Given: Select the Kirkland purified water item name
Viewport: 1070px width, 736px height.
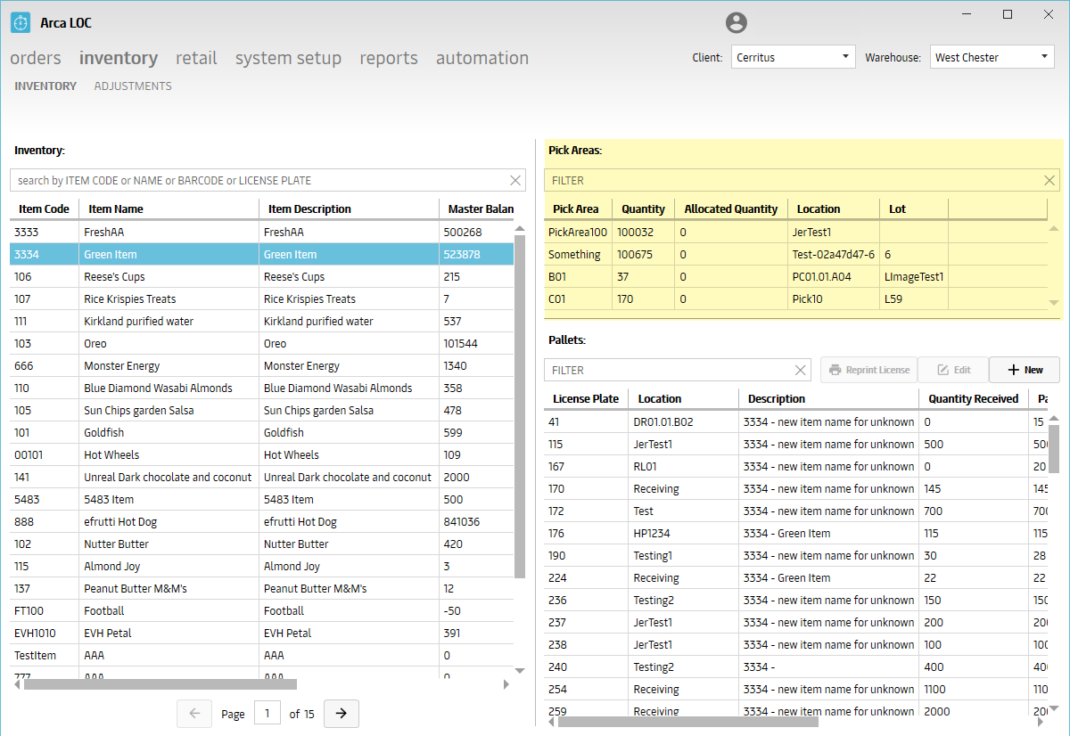Looking at the screenshot, I should click(138, 321).
